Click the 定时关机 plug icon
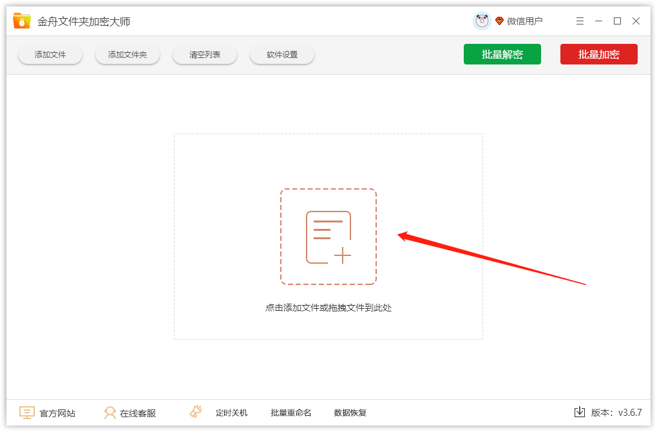 (x=195, y=411)
